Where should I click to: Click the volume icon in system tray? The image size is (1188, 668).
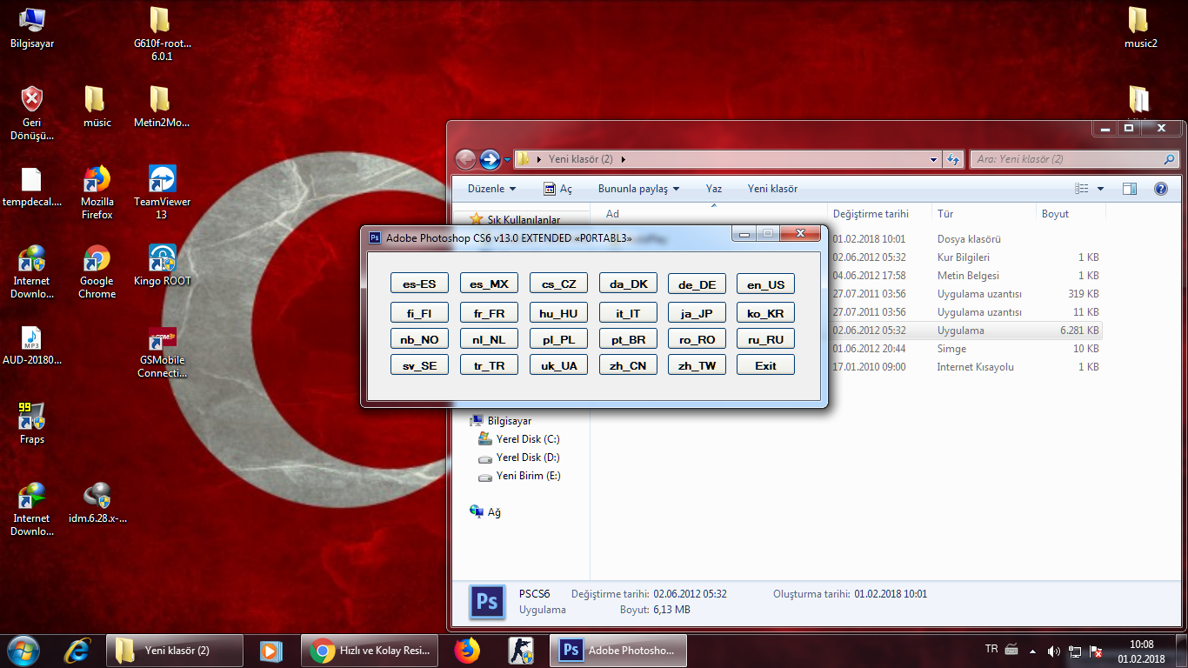[1054, 651]
